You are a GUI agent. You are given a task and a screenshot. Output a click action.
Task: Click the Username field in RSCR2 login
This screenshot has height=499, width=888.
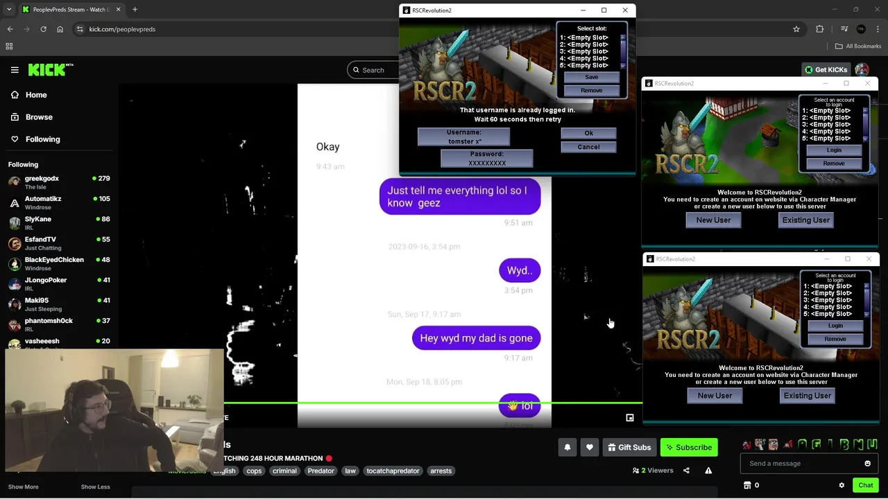pos(463,137)
